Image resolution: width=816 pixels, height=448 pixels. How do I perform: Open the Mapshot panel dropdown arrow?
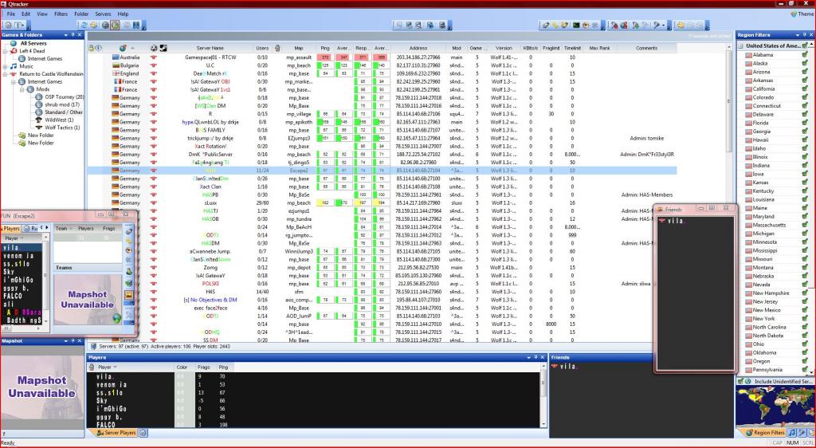coord(65,341)
